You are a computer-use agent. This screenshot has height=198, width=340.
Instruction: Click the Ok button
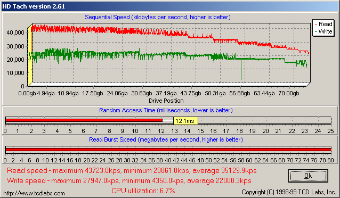308,176
